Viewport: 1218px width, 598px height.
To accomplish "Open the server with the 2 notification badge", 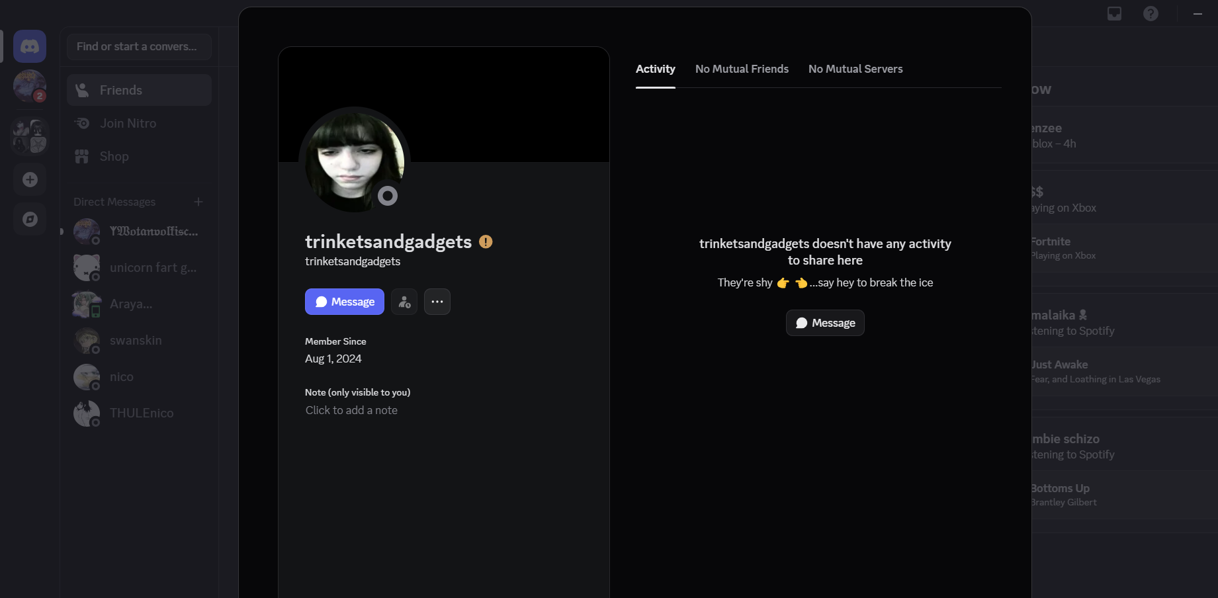I will coord(30,87).
